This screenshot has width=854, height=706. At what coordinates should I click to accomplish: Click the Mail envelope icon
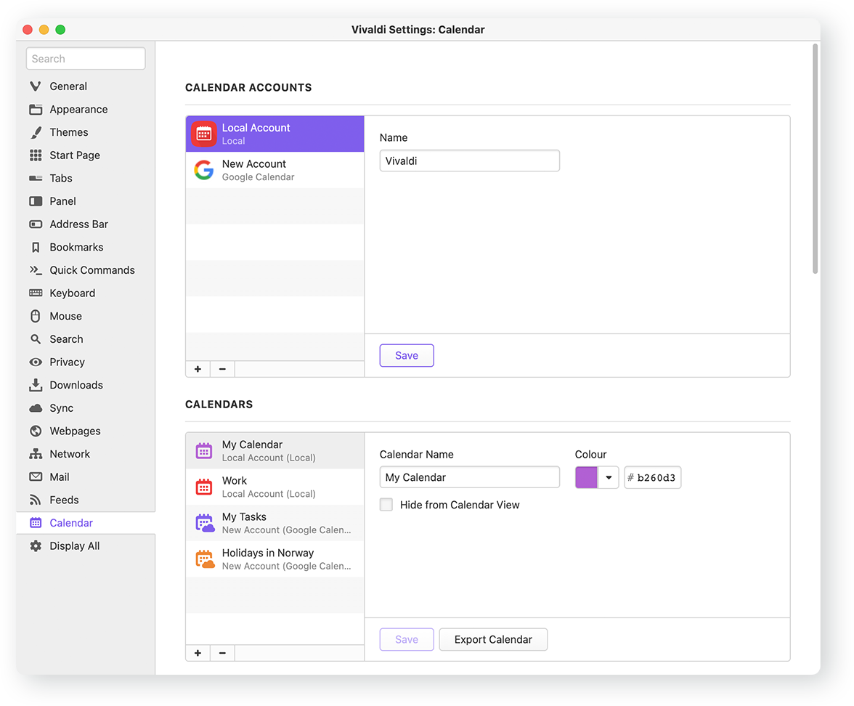click(36, 476)
